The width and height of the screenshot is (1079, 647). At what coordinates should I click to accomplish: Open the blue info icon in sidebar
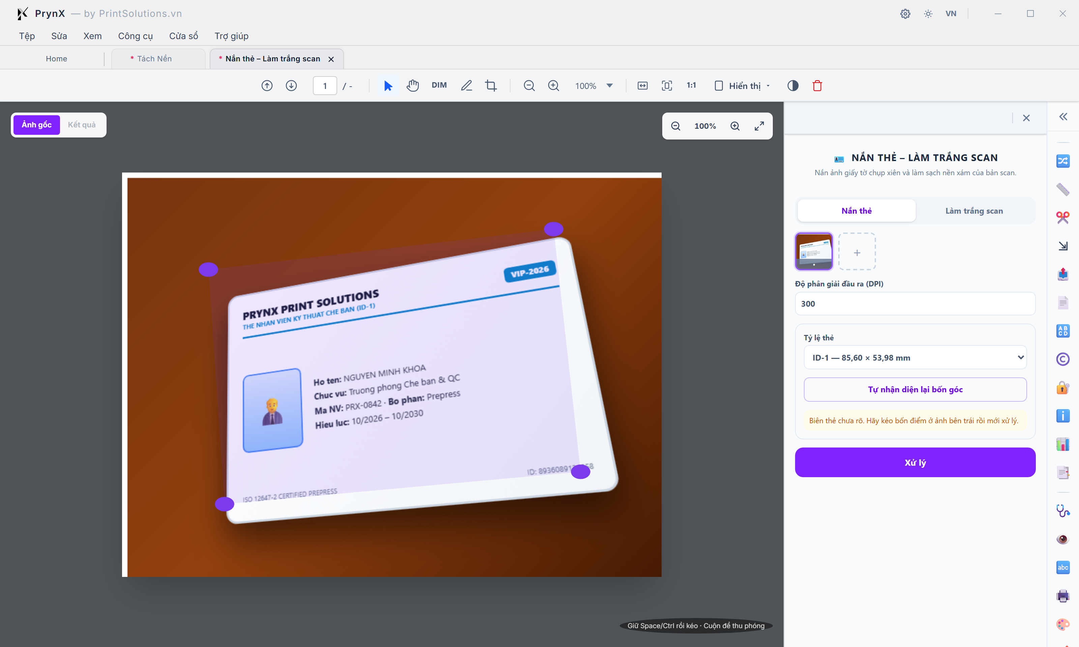coord(1063,416)
